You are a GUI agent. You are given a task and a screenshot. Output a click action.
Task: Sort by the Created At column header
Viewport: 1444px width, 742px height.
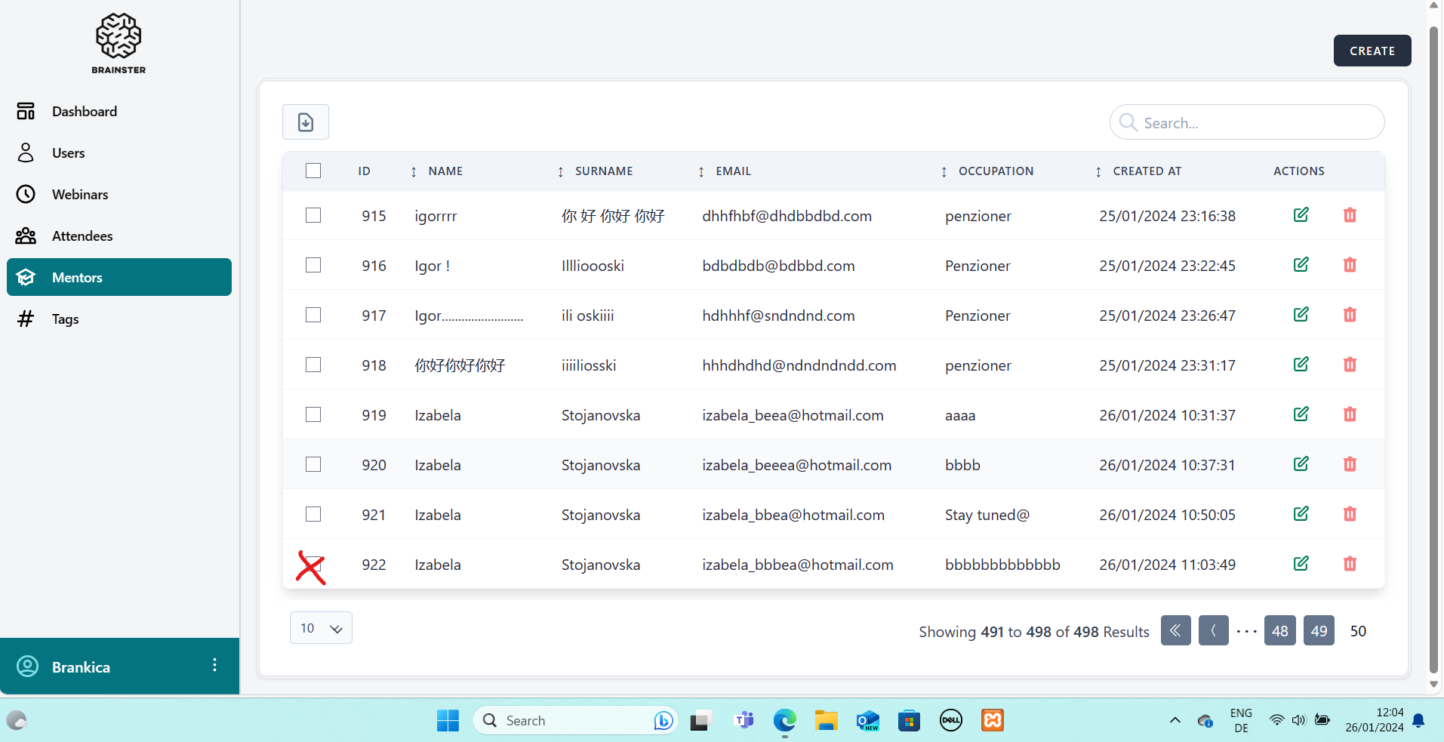1147,171
